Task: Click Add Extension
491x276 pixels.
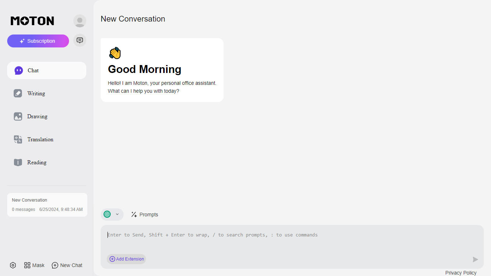Action: [127, 259]
